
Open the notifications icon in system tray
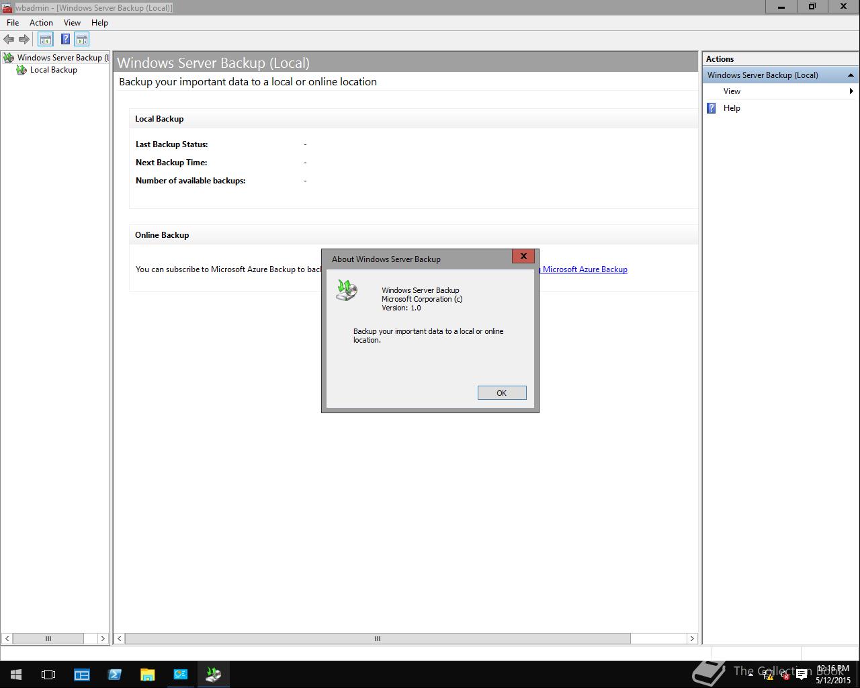pos(802,675)
